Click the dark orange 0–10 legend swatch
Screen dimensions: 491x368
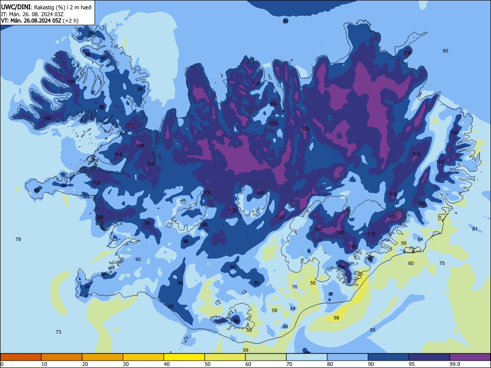[x=21, y=357]
